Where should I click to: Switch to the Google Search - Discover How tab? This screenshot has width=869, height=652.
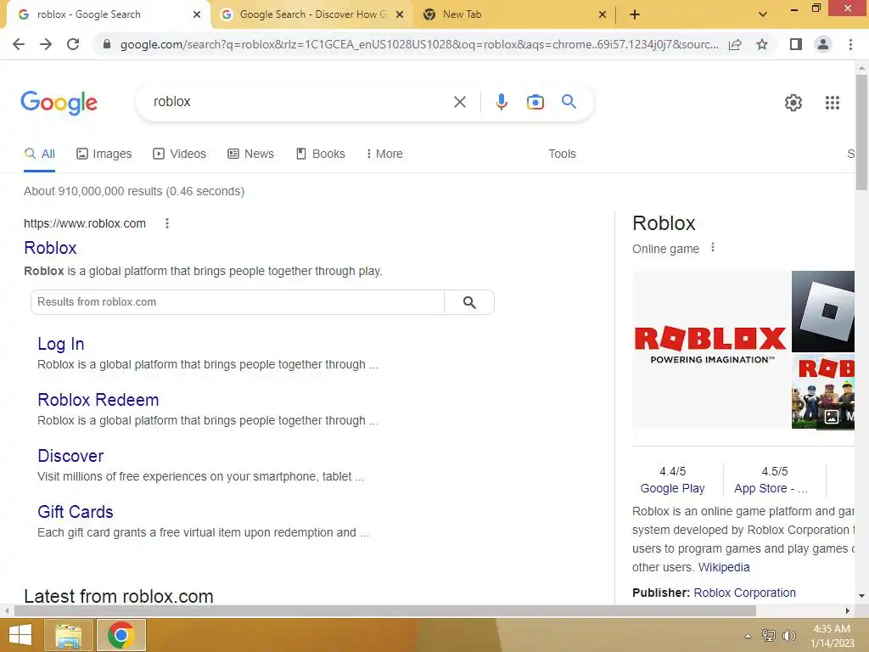[312, 14]
